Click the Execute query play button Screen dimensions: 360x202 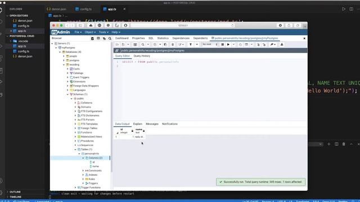point(228,44)
